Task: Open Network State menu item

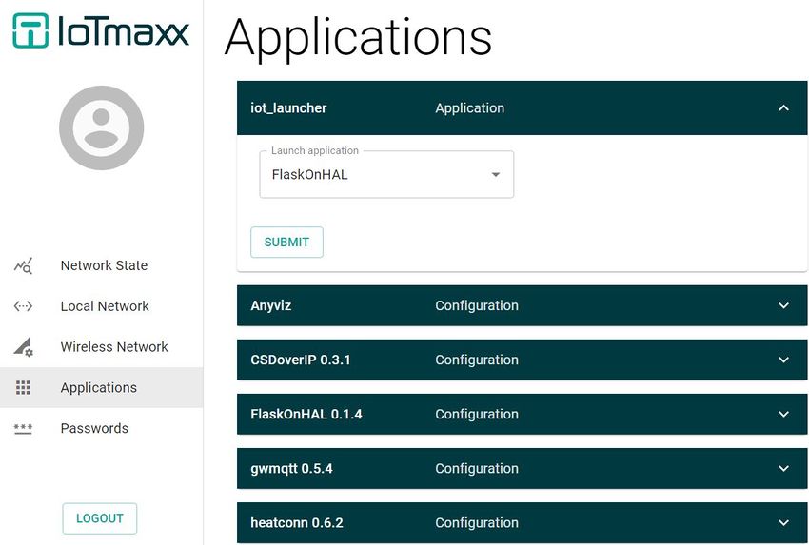Action: point(102,265)
